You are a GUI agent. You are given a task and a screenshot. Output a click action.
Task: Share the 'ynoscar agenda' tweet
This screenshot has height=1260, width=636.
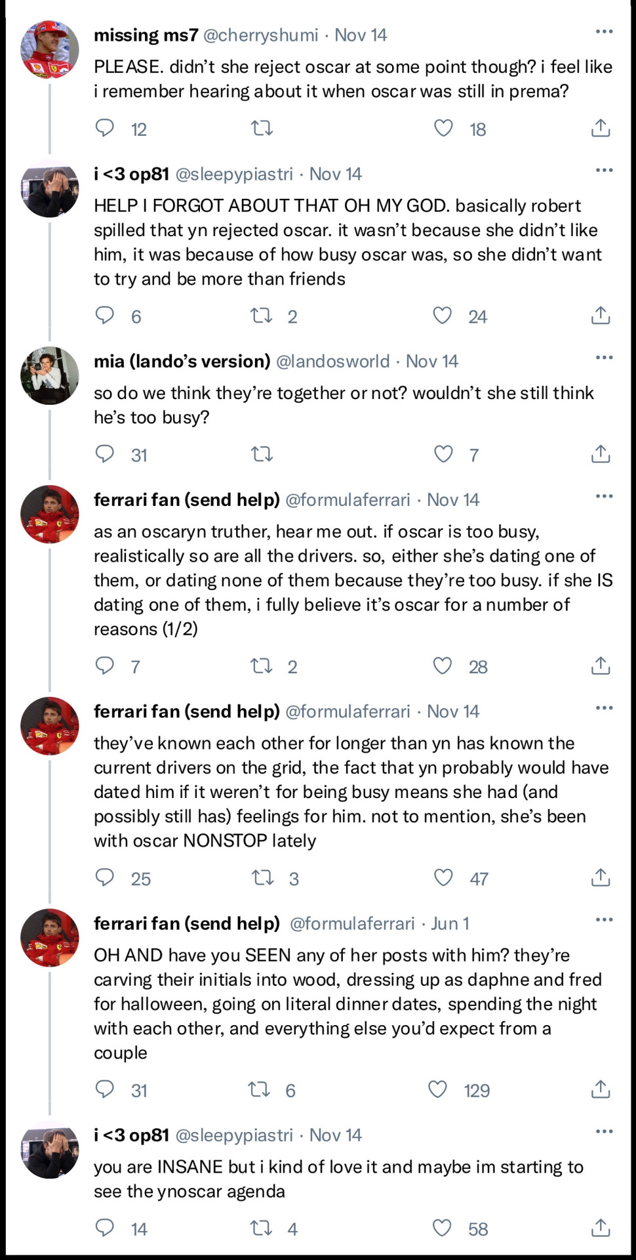pyautogui.click(x=600, y=1228)
